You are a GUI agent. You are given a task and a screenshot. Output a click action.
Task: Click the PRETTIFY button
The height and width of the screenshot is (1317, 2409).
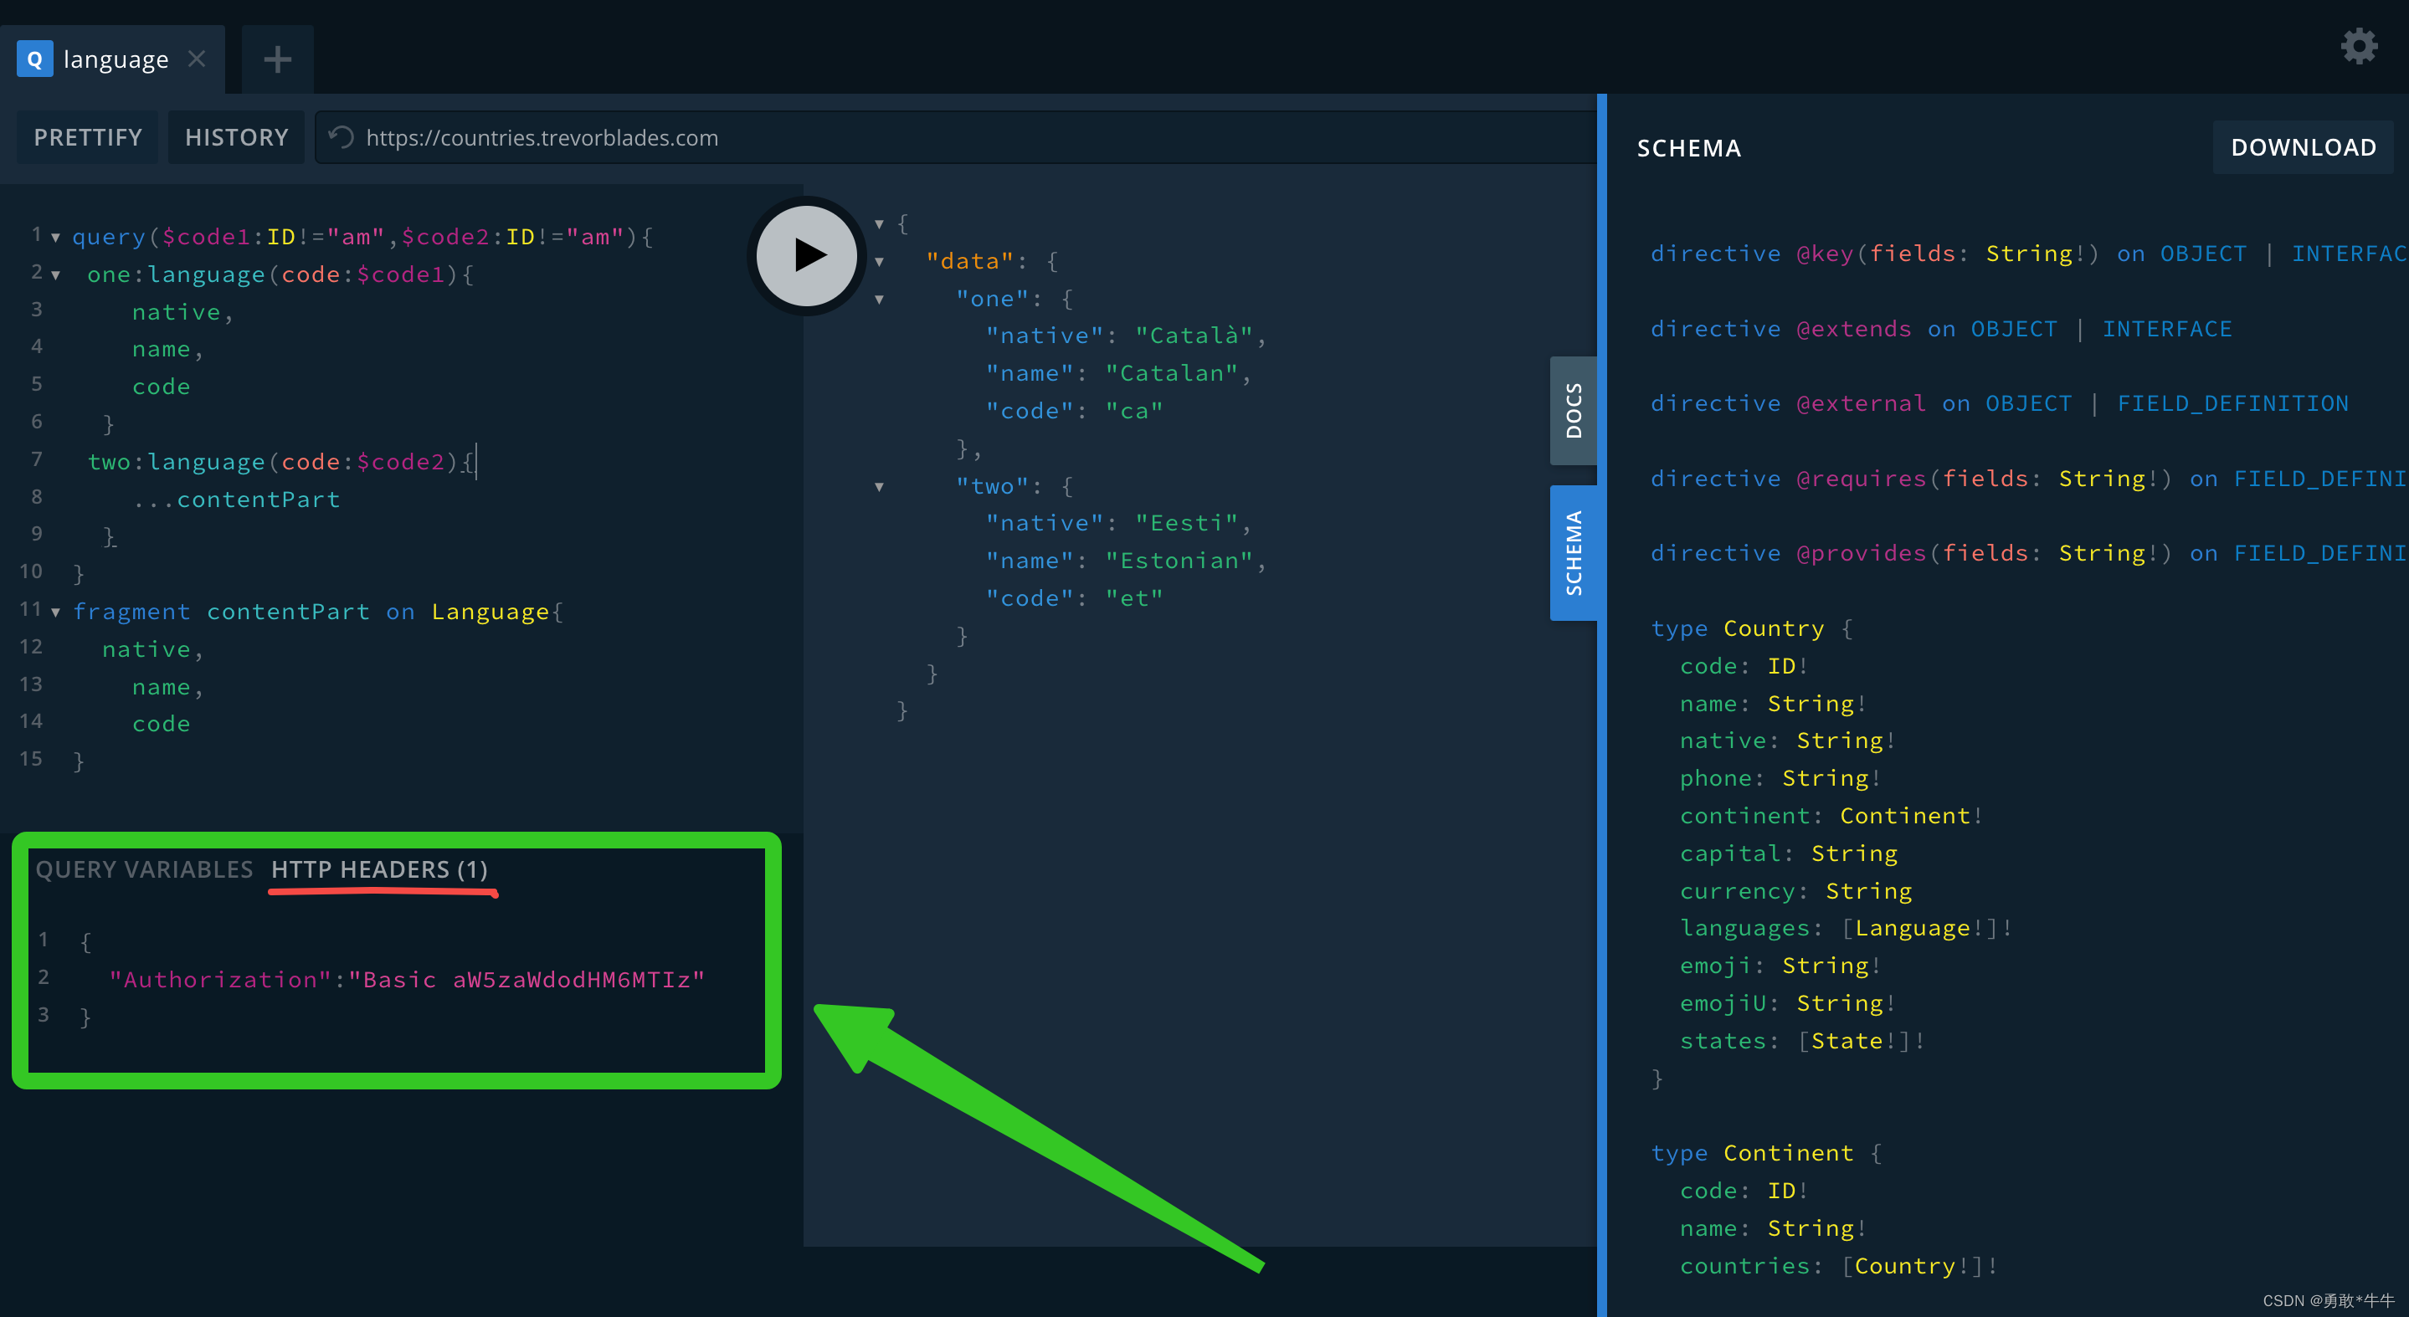pos(88,137)
